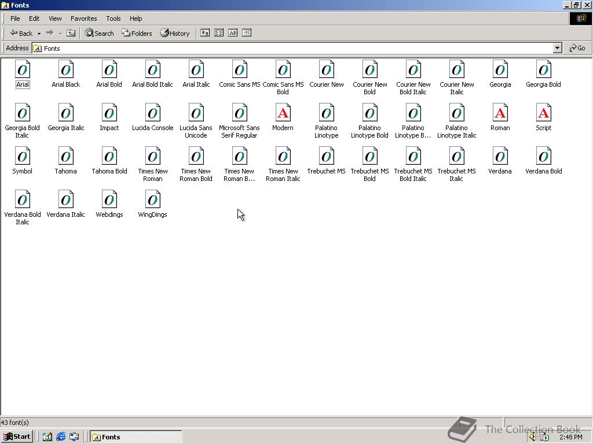Open the Edit menu
Screen dimensions: 593x444
tap(34, 18)
